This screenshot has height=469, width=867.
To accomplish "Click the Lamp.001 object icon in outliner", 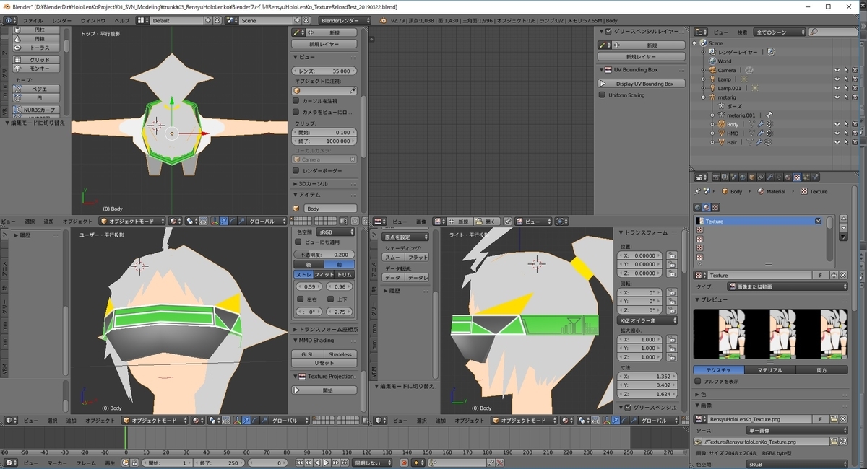I will 712,88.
